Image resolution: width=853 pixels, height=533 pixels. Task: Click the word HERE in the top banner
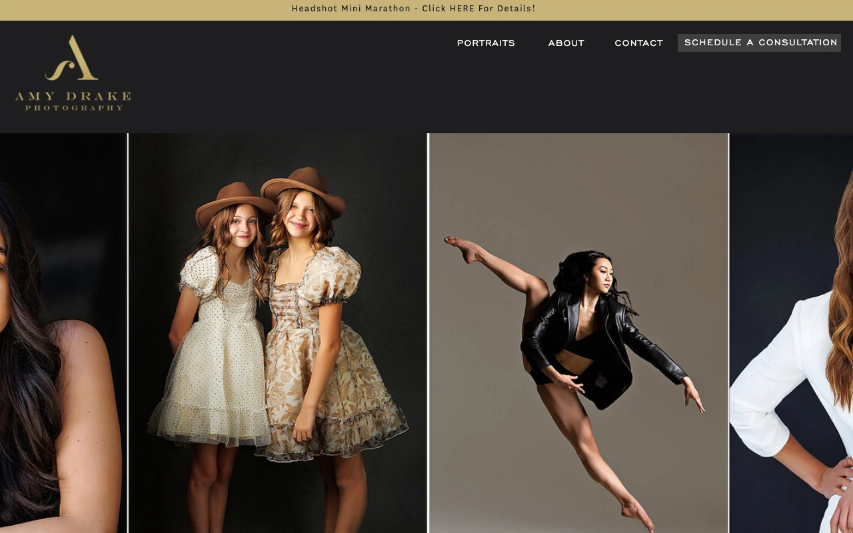coord(462,9)
